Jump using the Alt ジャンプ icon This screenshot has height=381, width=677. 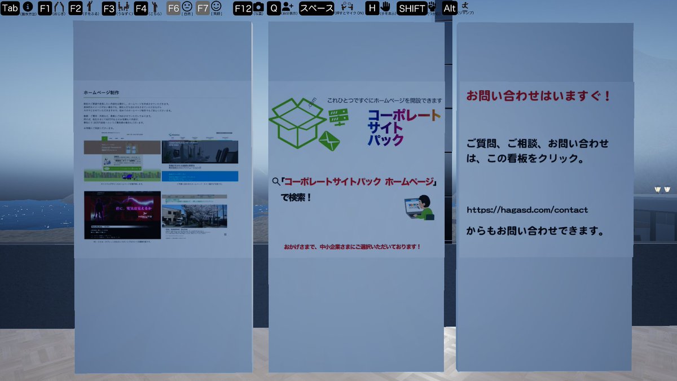point(449,8)
